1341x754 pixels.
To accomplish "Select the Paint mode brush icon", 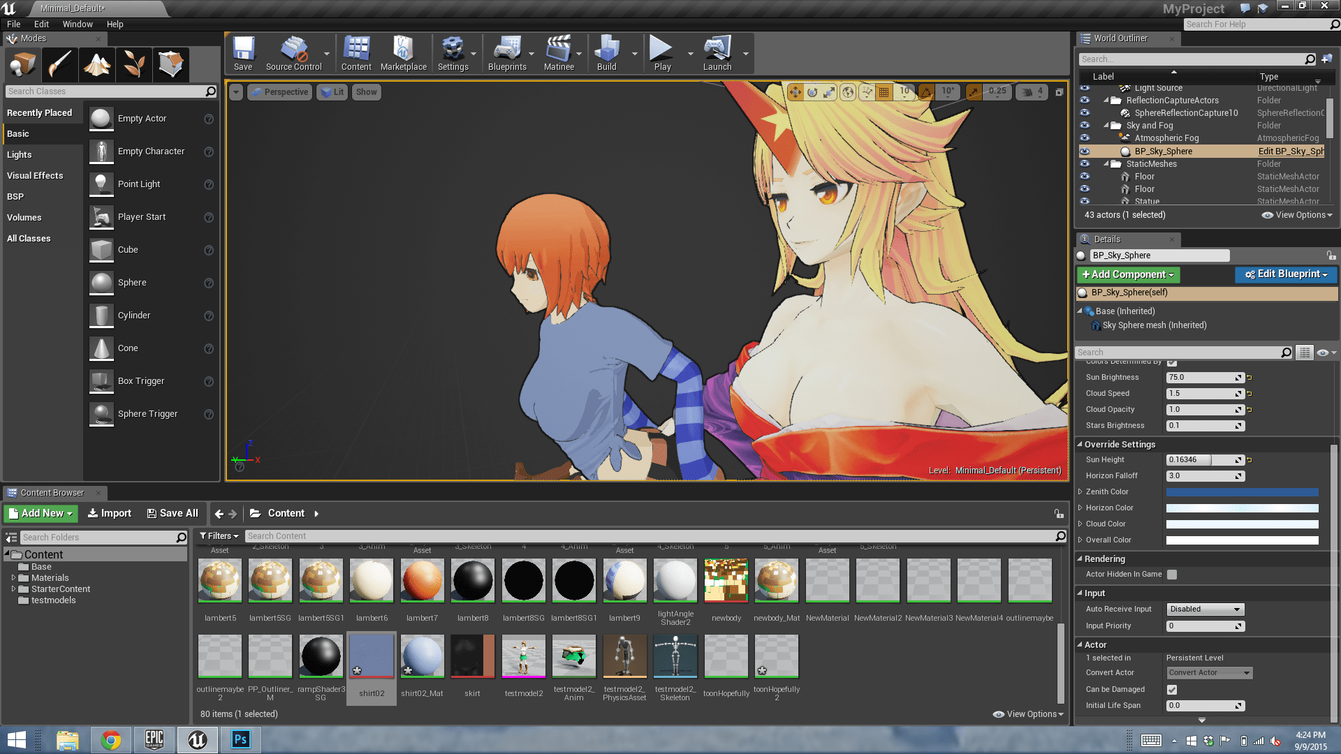I will pyautogui.click(x=60, y=65).
